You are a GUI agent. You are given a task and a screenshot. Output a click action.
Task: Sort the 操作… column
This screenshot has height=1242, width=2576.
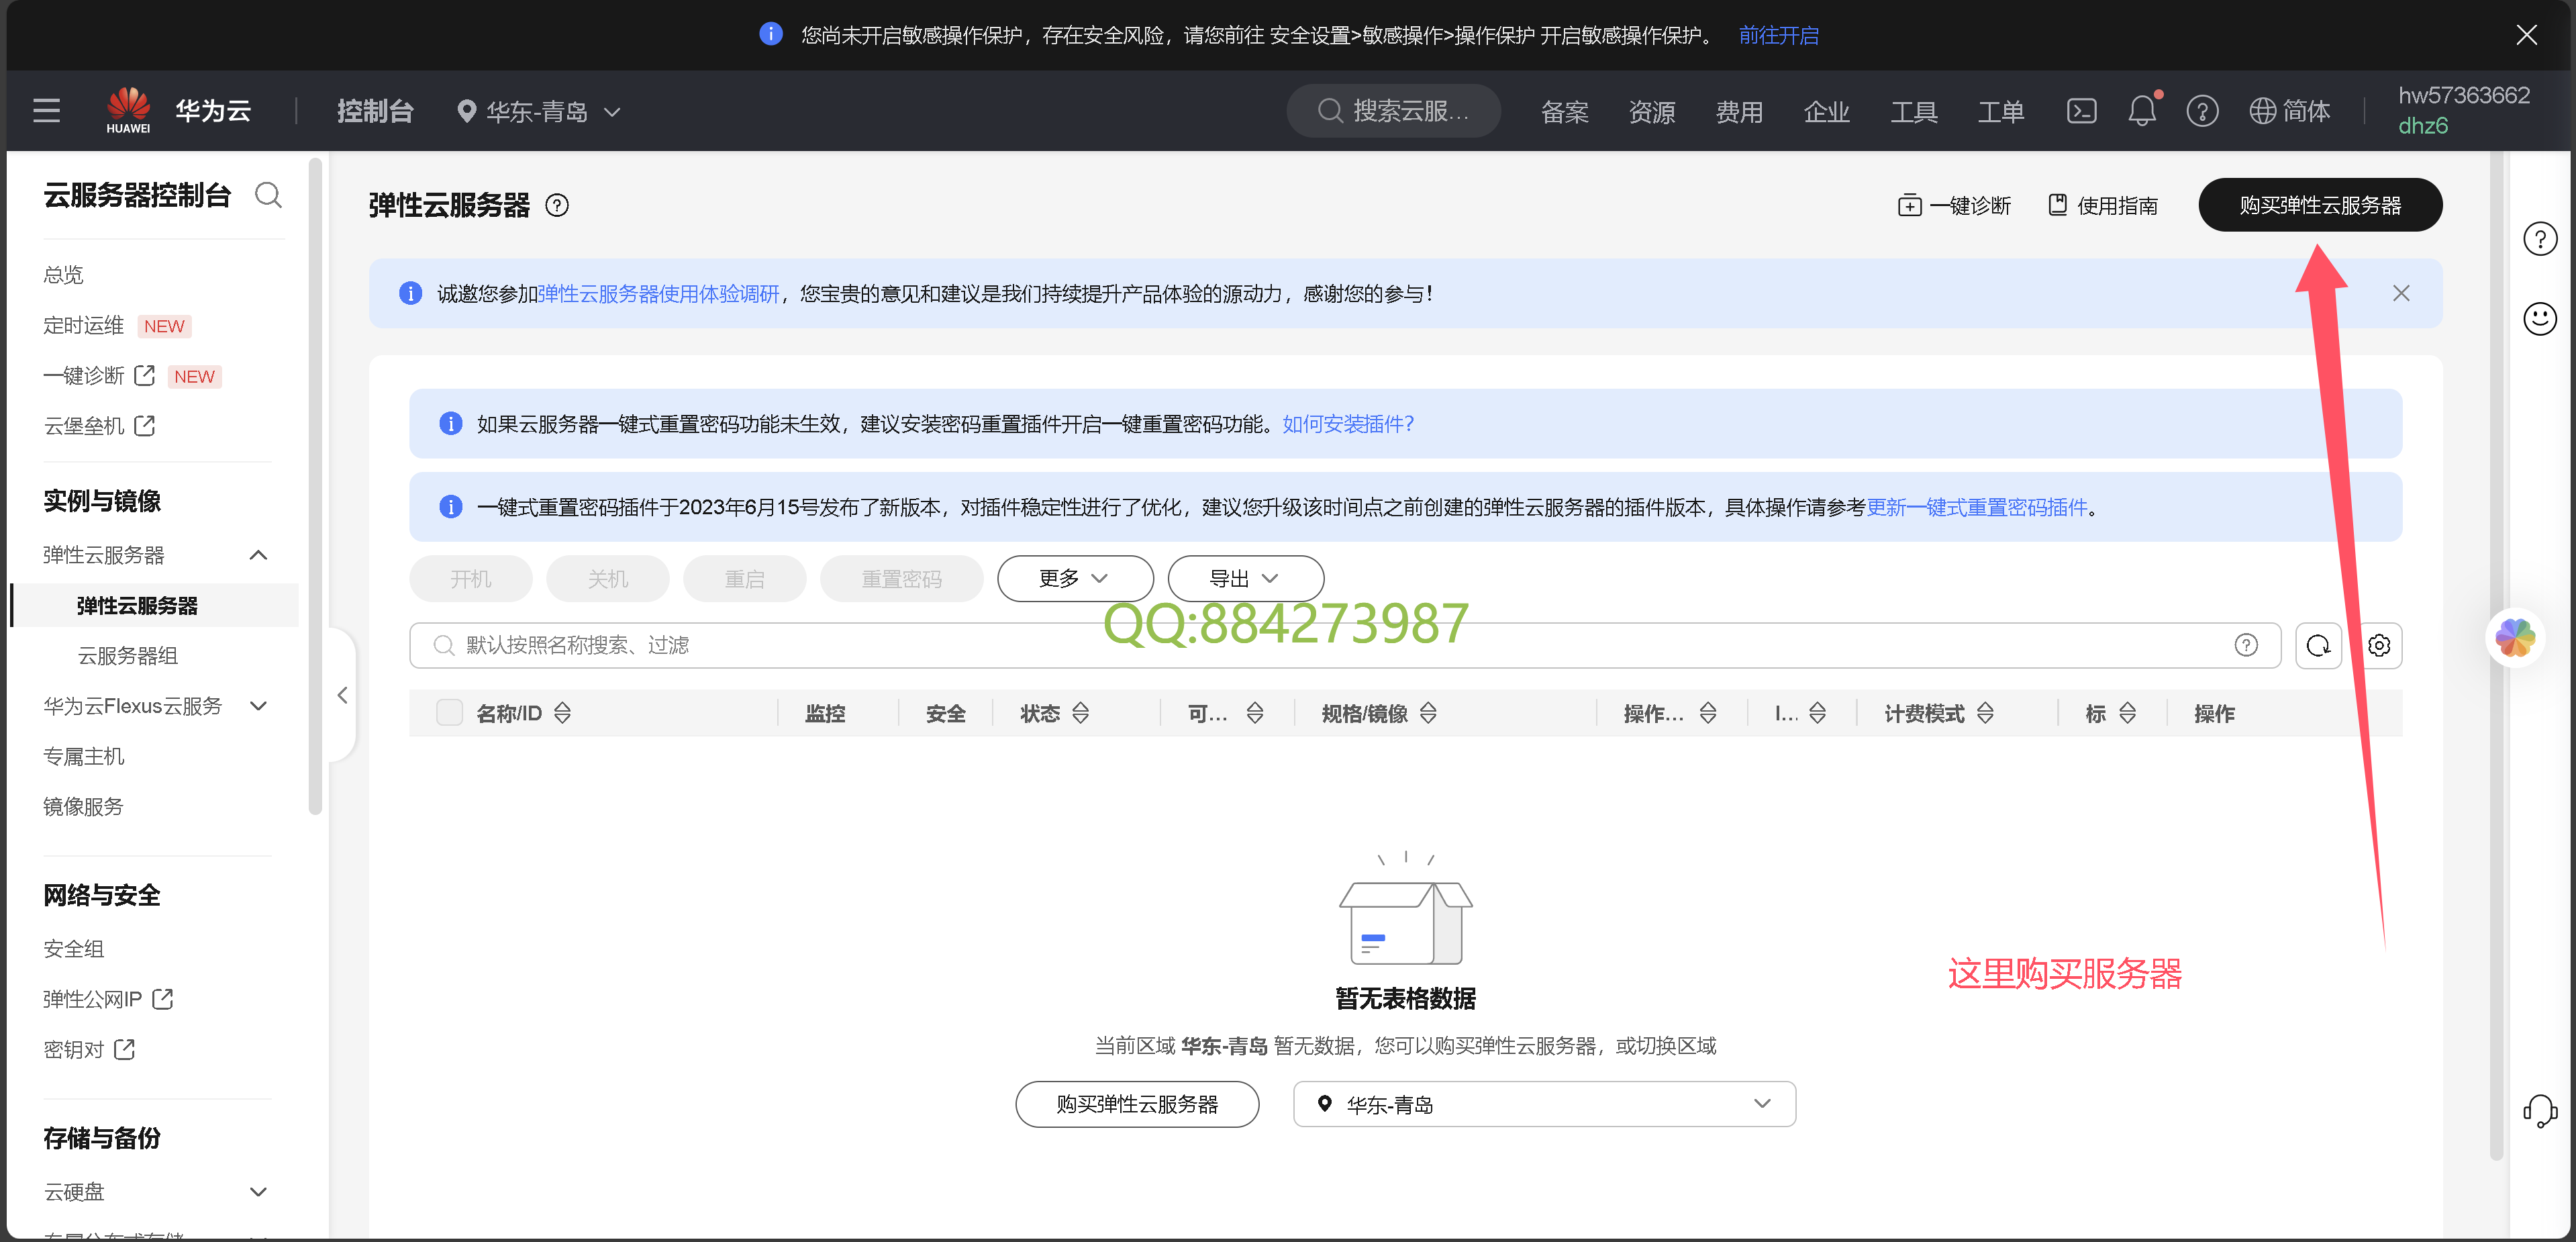pos(1708,713)
